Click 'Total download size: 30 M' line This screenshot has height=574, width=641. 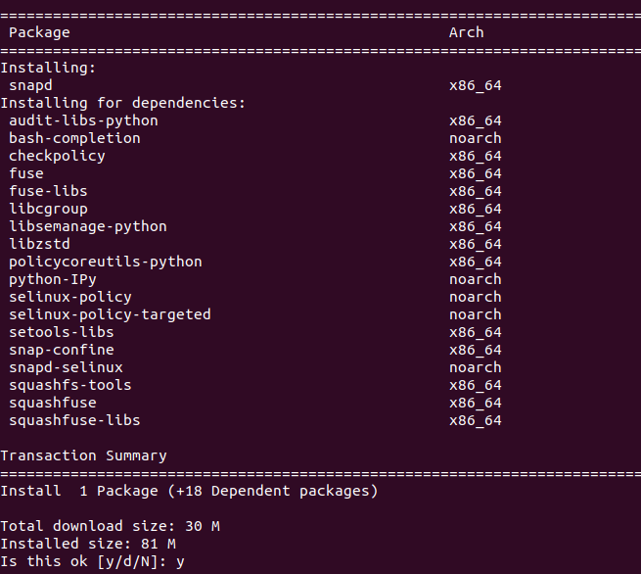pos(110,526)
